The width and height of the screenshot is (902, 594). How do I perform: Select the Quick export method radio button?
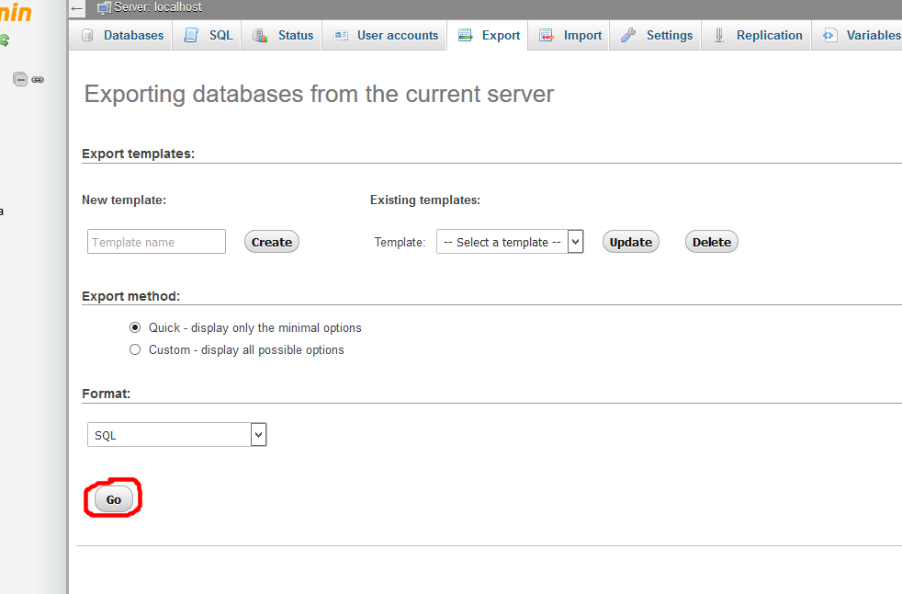point(135,327)
